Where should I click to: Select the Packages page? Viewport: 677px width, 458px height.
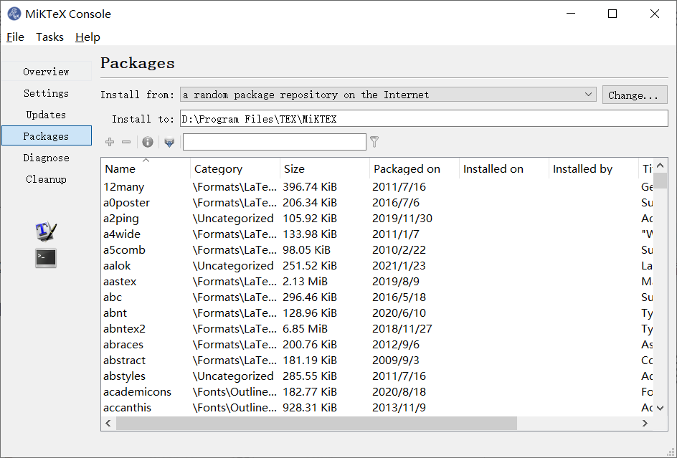pos(47,136)
